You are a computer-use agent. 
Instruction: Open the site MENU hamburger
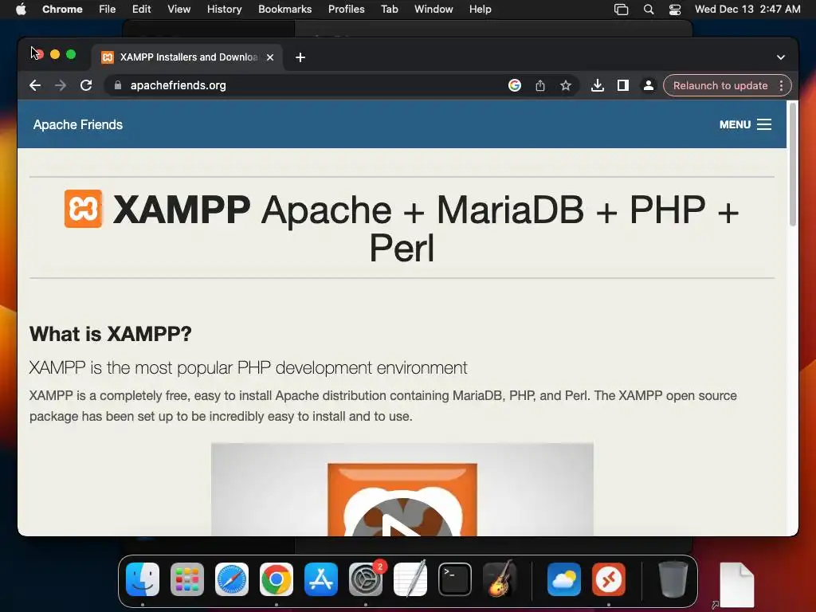(x=745, y=124)
